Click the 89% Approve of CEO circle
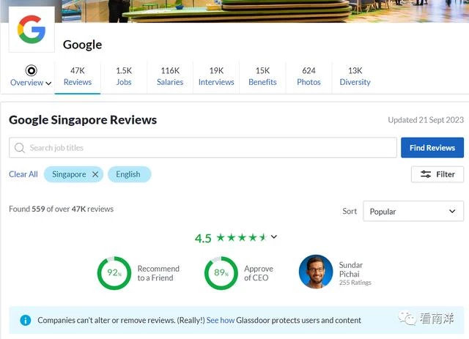The width and height of the screenshot is (469, 339). (221, 273)
